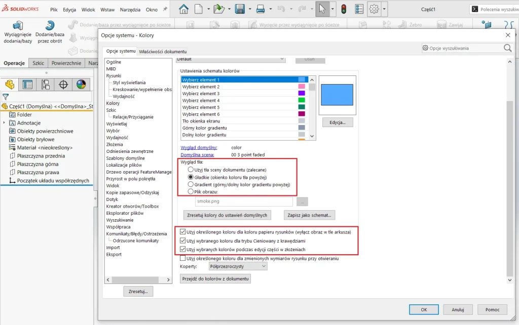The height and width of the screenshot is (325, 519).
Task: Click the Home icon in the top toolbar
Action: tap(183, 9)
